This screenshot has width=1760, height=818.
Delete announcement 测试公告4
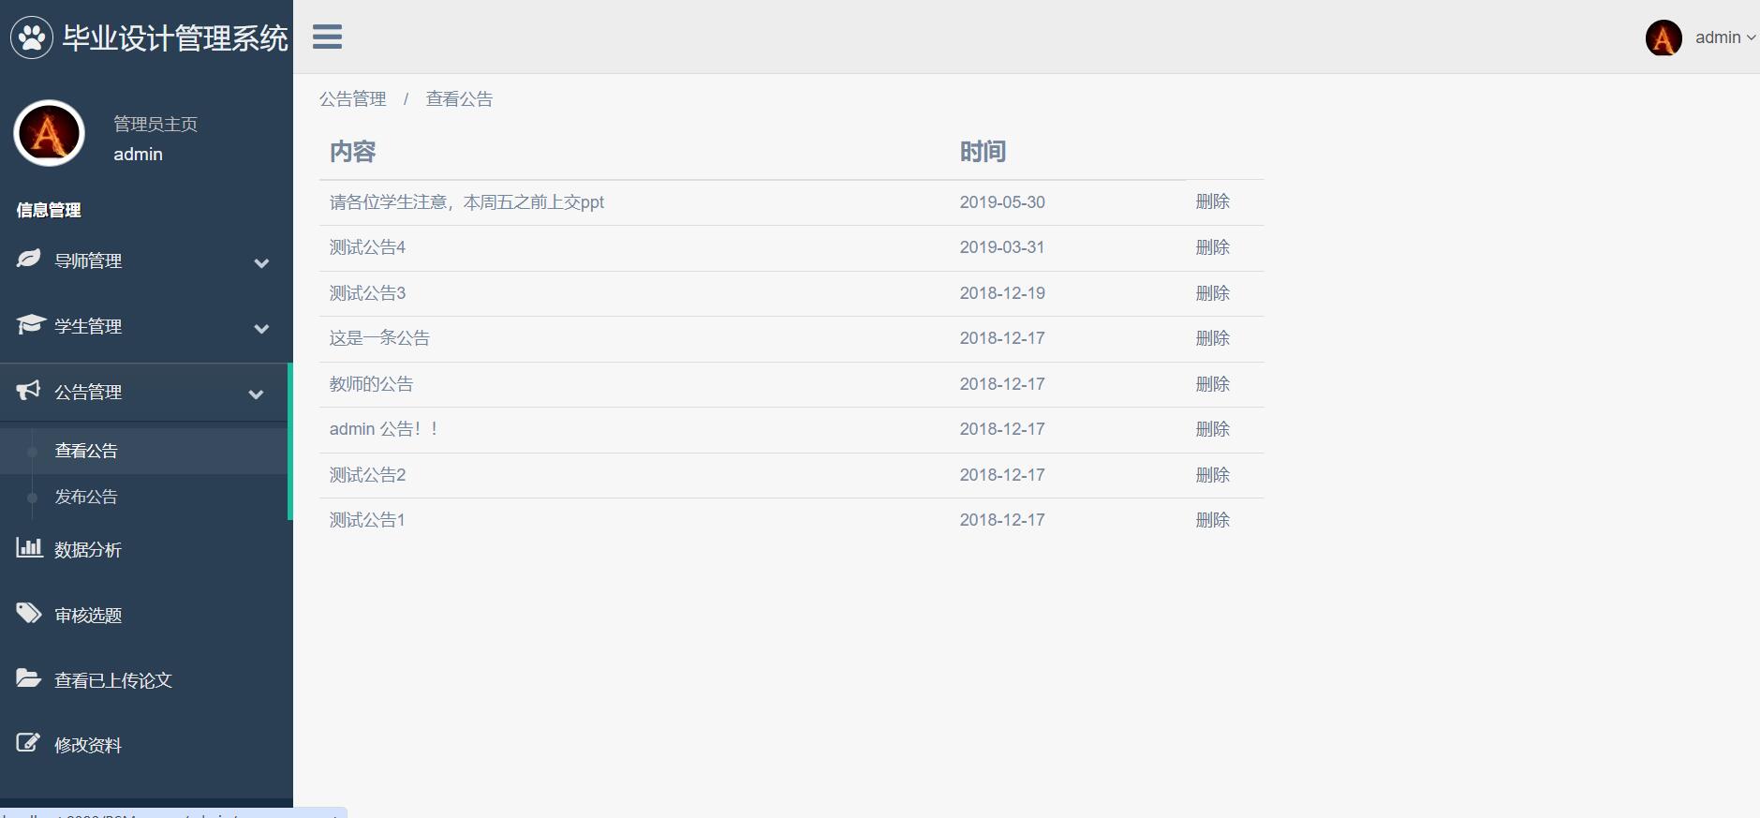pos(1213,247)
